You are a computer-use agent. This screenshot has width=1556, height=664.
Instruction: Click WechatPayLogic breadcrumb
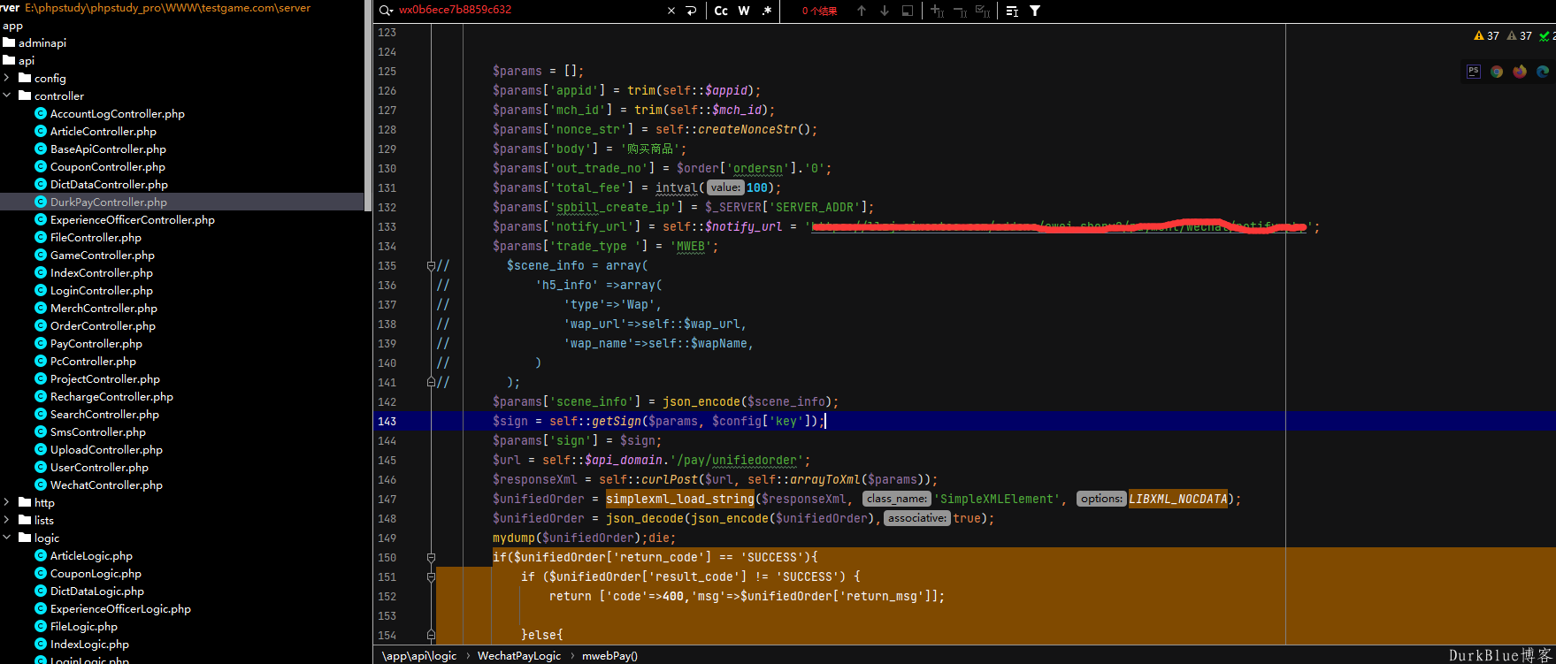coord(519,655)
